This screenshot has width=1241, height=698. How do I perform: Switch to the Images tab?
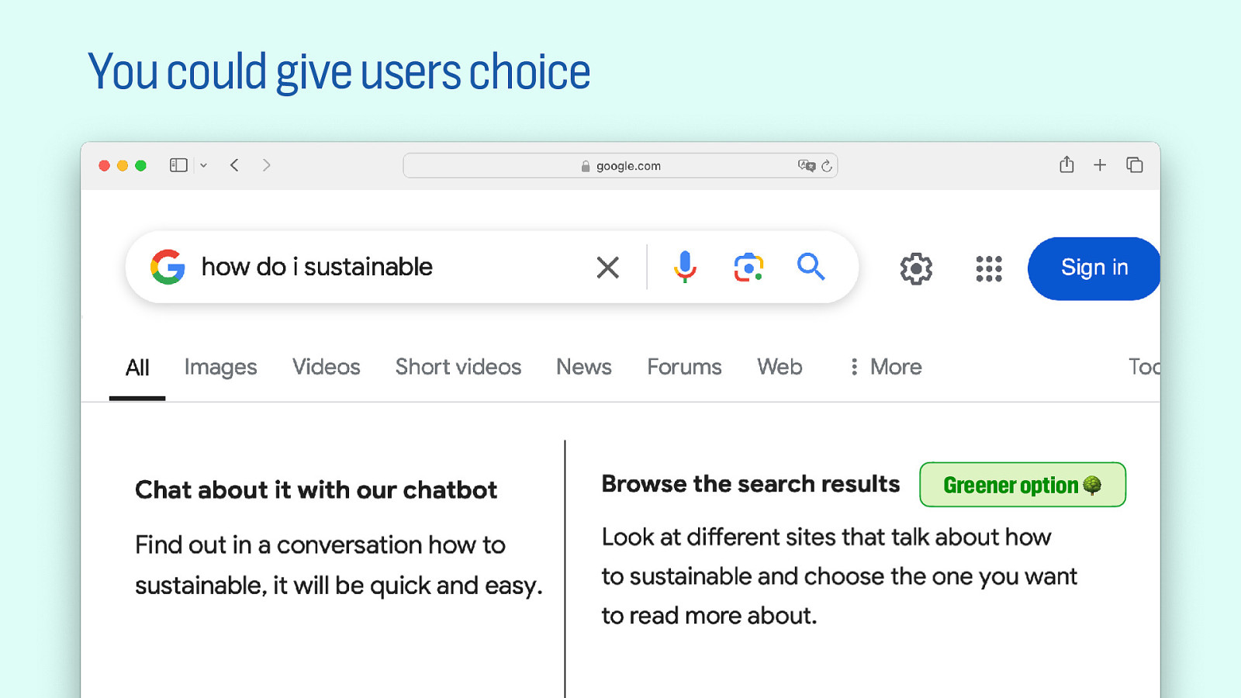(220, 368)
